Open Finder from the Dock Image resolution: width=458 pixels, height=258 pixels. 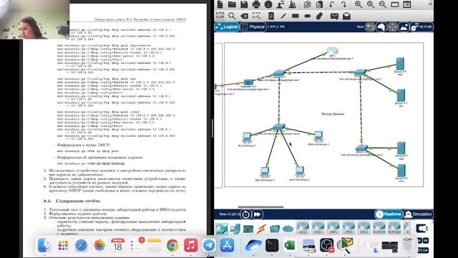coord(44,245)
